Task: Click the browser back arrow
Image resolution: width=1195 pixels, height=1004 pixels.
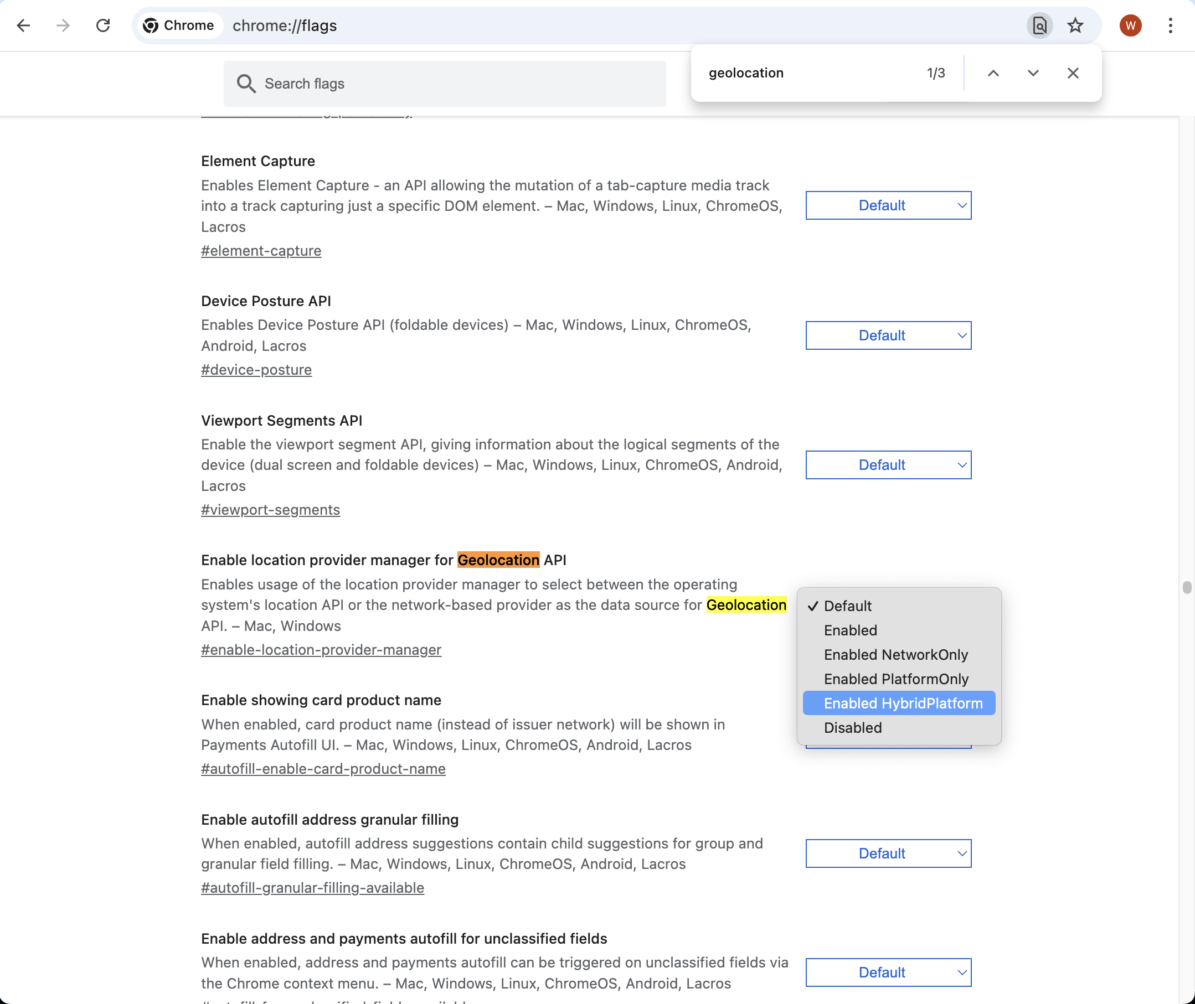Action: [23, 25]
